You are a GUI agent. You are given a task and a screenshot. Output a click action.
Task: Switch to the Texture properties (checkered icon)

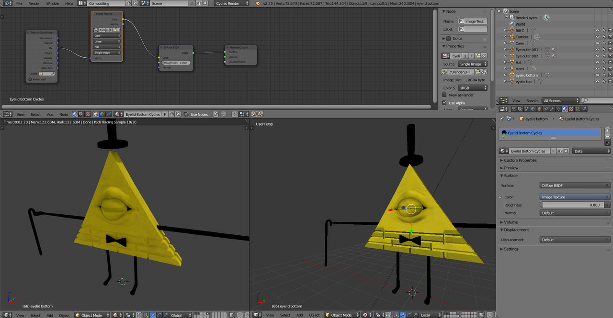[572, 109]
